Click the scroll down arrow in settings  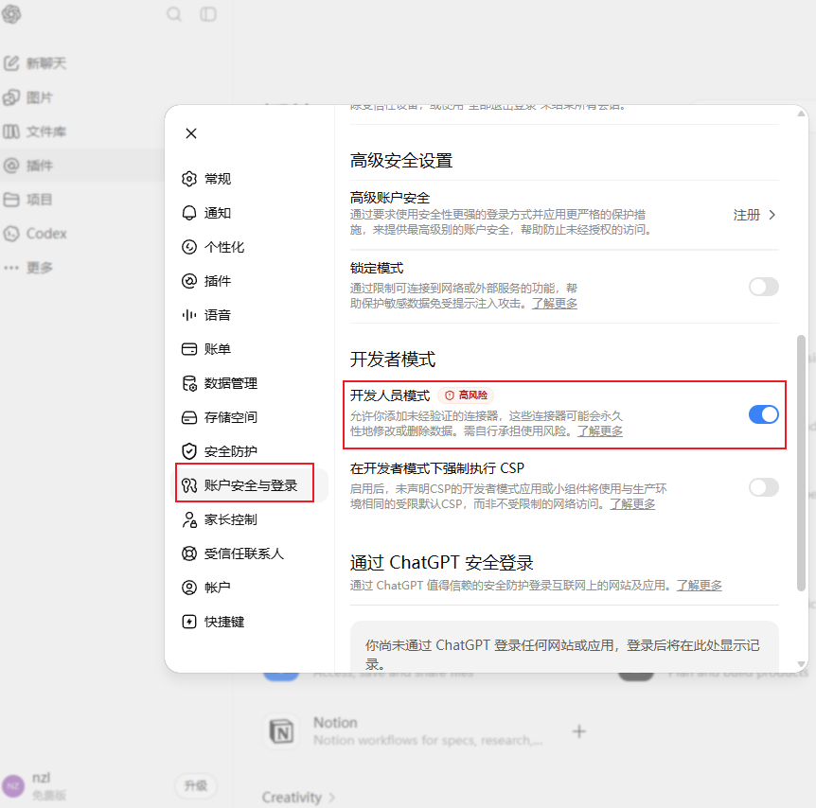802,664
